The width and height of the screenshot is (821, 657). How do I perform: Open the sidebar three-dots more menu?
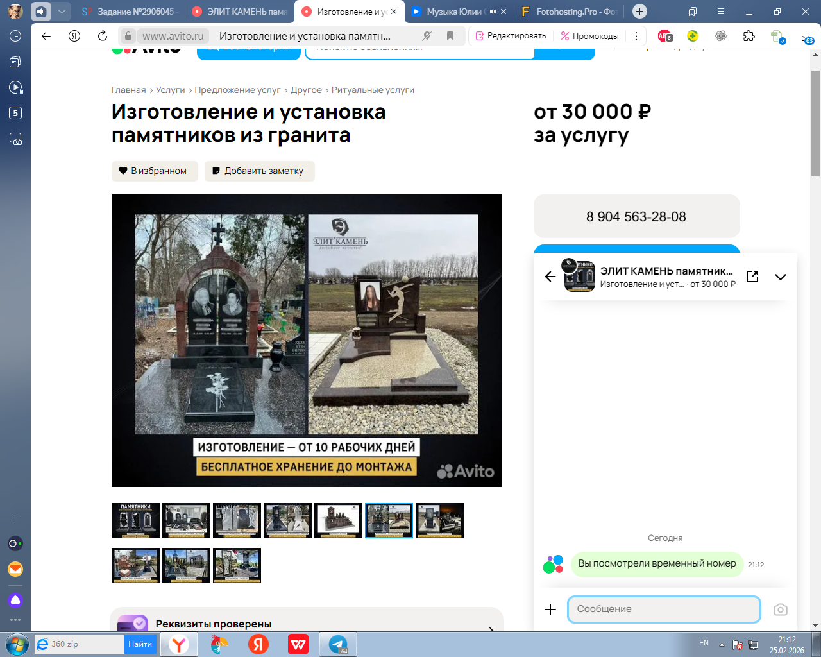15,620
